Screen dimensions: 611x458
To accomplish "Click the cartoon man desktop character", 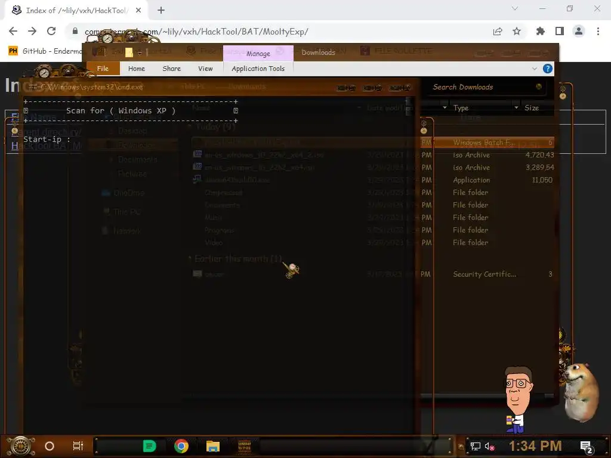I will pyautogui.click(x=517, y=400).
